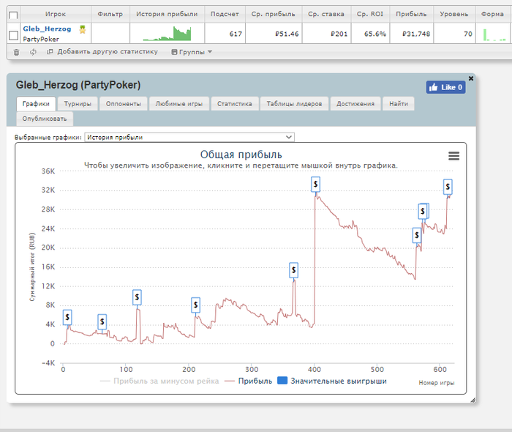Open the 'Оппоненты' tab
This screenshot has width=512, height=432.
pos(124,104)
